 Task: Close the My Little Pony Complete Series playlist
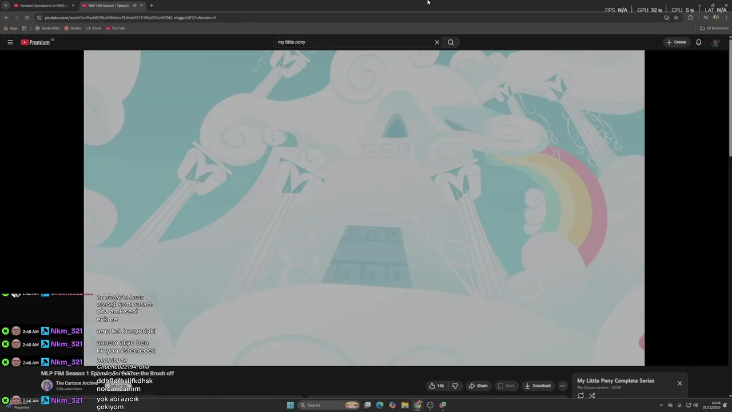point(679,383)
